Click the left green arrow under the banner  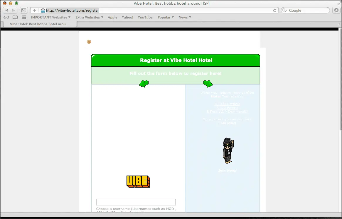(x=144, y=84)
